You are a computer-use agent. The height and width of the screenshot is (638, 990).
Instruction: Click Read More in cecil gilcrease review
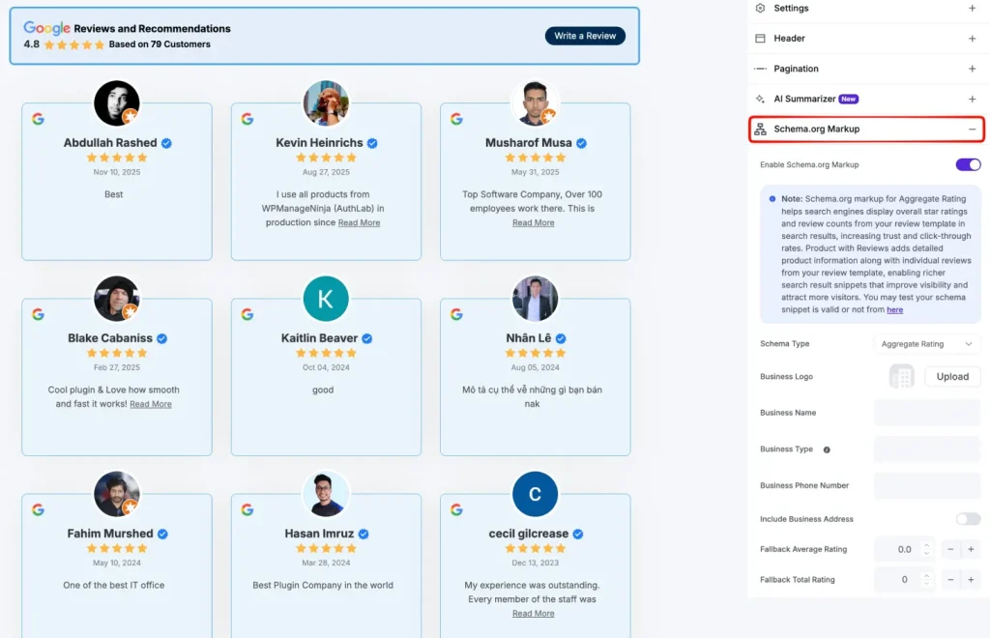coord(533,614)
